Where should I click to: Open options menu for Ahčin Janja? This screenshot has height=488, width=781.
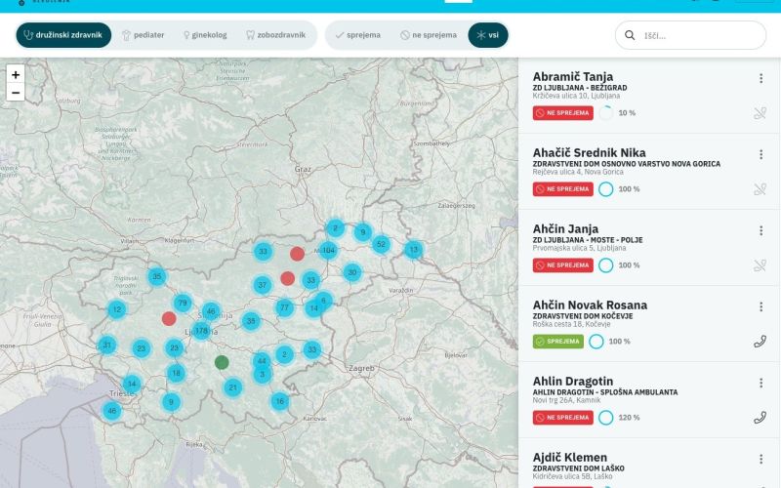coord(760,231)
